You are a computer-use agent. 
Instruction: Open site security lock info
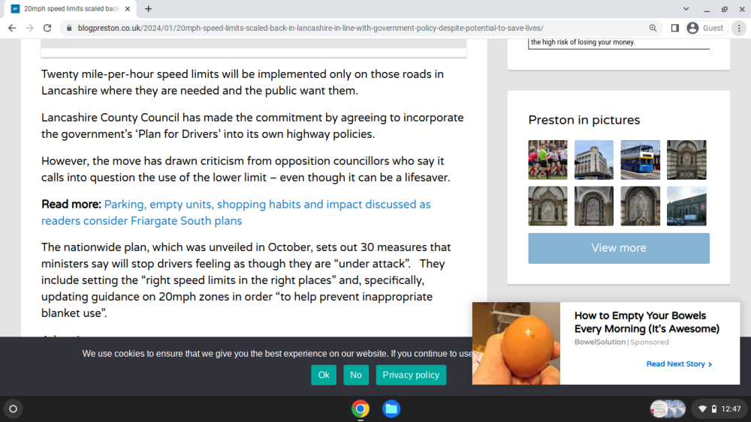(69, 28)
